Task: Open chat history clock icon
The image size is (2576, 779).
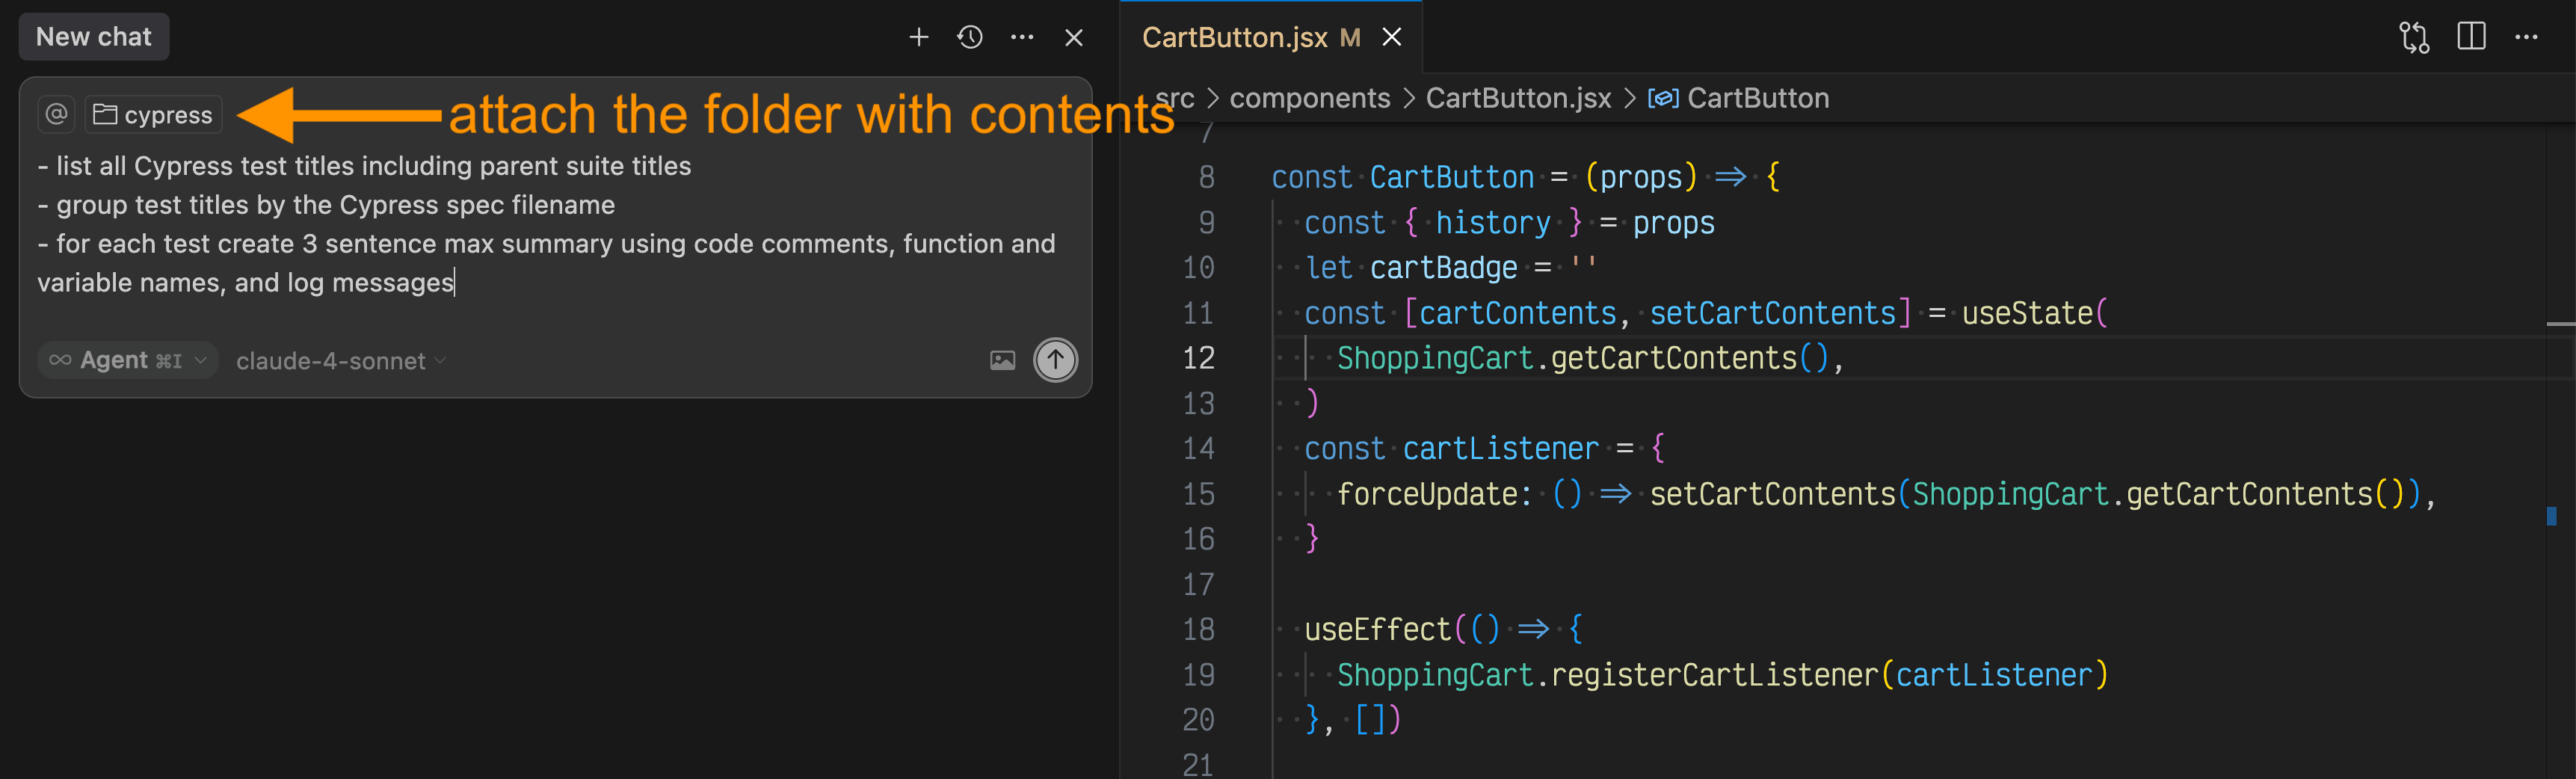Action: [x=970, y=37]
